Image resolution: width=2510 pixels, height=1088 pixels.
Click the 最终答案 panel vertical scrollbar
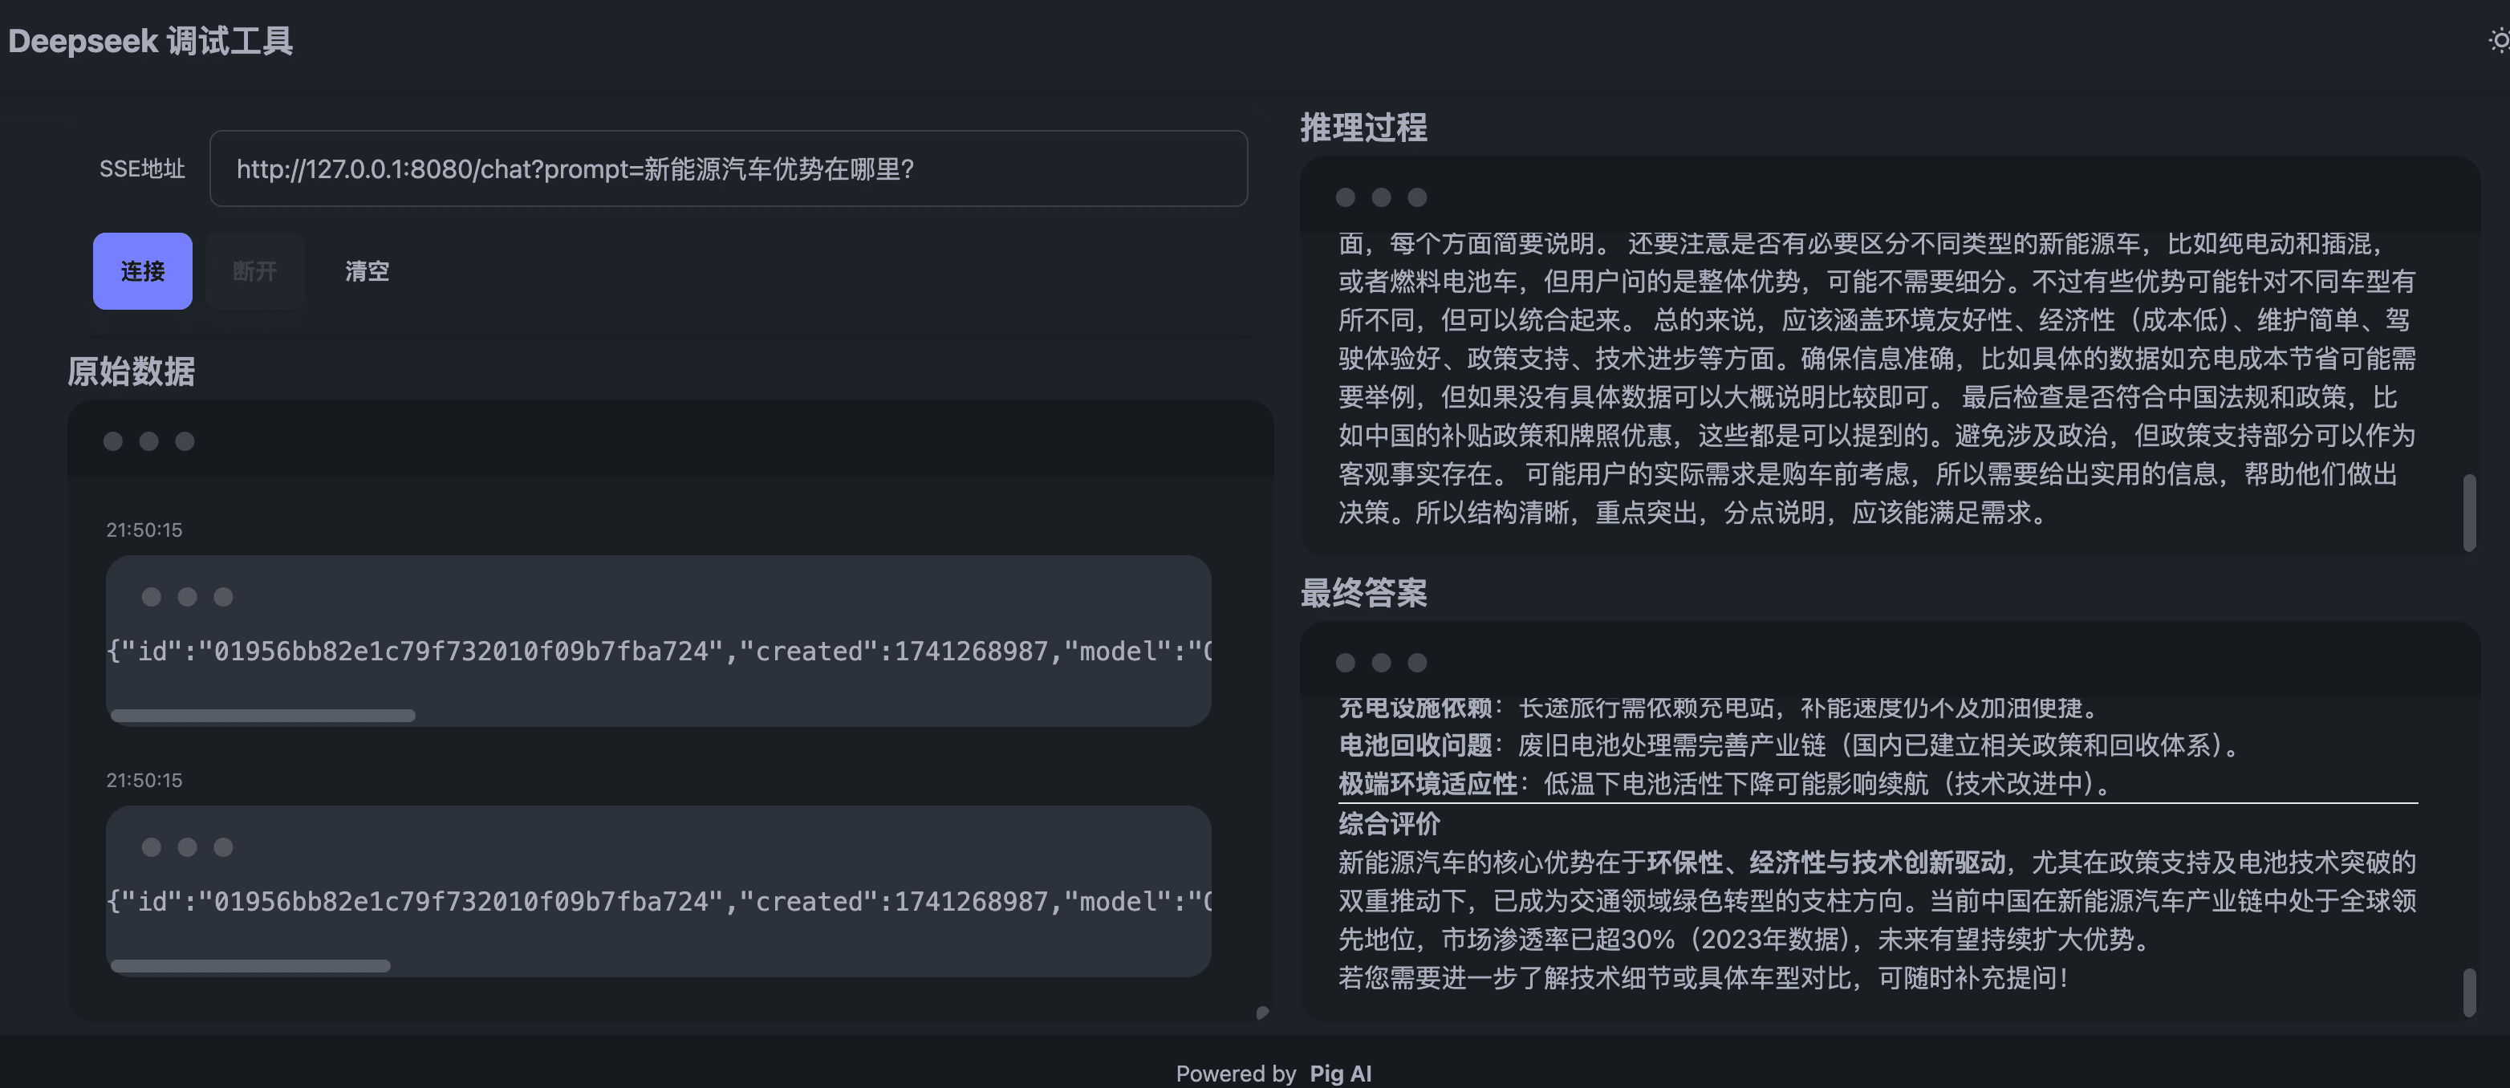[2469, 992]
